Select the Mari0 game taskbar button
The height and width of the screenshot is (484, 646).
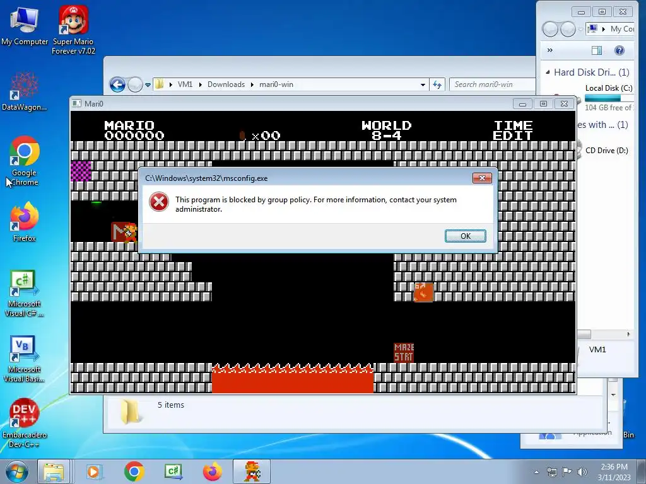click(x=252, y=471)
